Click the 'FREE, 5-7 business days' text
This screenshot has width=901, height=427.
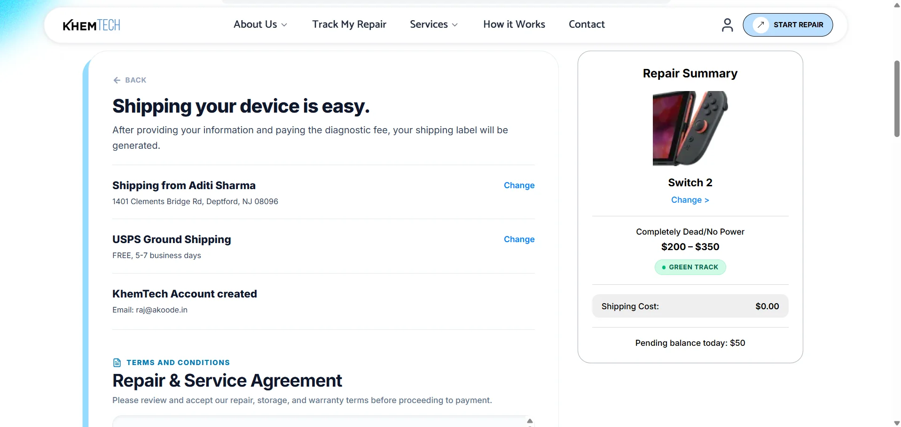(157, 255)
